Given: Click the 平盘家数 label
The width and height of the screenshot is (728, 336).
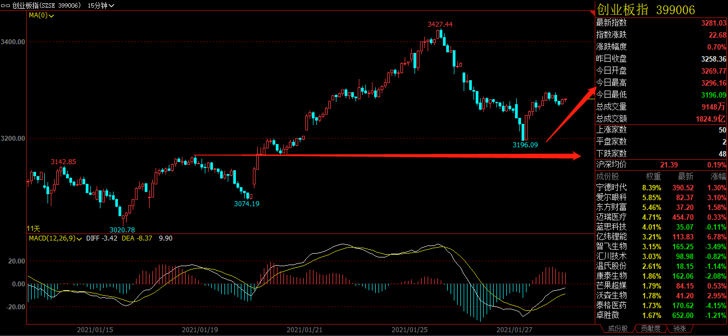Looking at the screenshot, I should 612,142.
